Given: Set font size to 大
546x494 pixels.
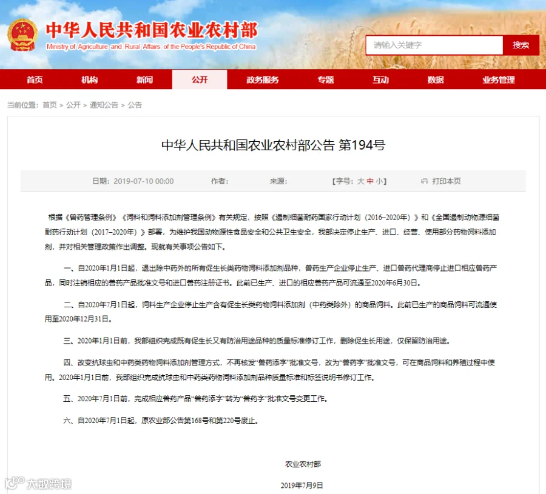Looking at the screenshot, I should click(360, 181).
